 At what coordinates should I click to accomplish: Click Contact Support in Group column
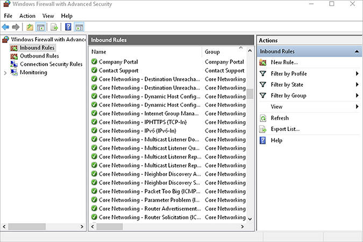pyautogui.click(x=225, y=70)
